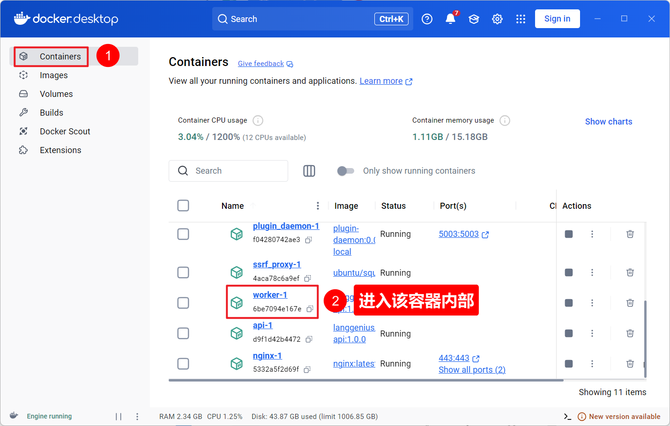Open the apps grid menu icon
The width and height of the screenshot is (670, 426).
(x=521, y=19)
